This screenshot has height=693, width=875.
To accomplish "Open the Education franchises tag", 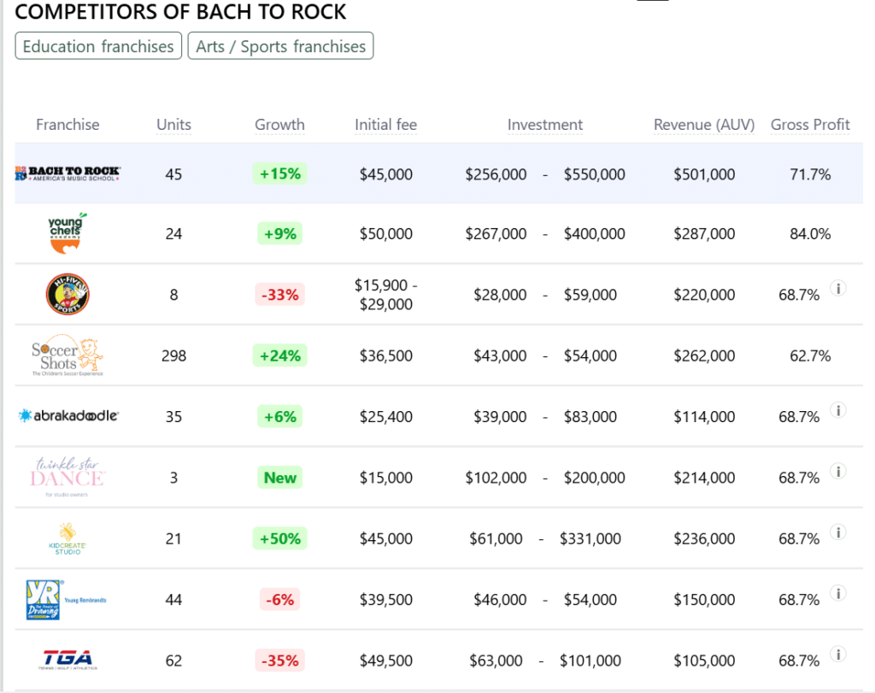I will (98, 46).
